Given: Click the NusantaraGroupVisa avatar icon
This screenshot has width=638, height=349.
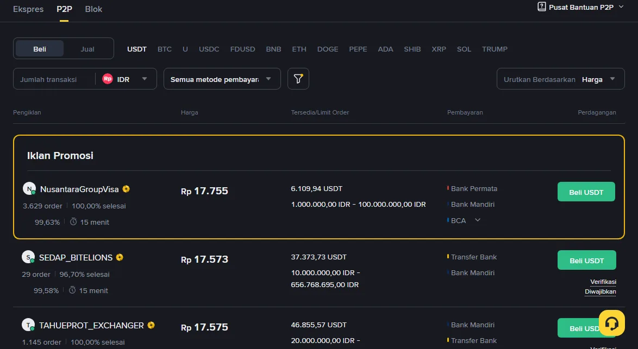Looking at the screenshot, I should (x=29, y=189).
